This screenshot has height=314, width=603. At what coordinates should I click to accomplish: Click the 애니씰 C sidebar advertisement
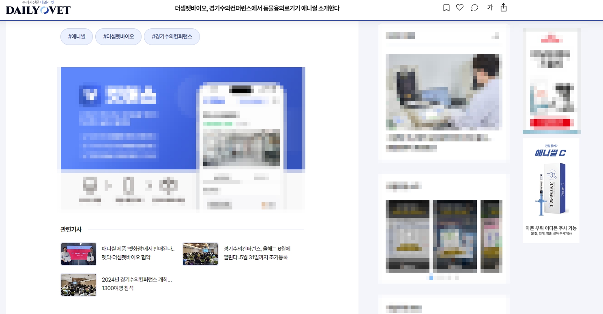pyautogui.click(x=551, y=190)
